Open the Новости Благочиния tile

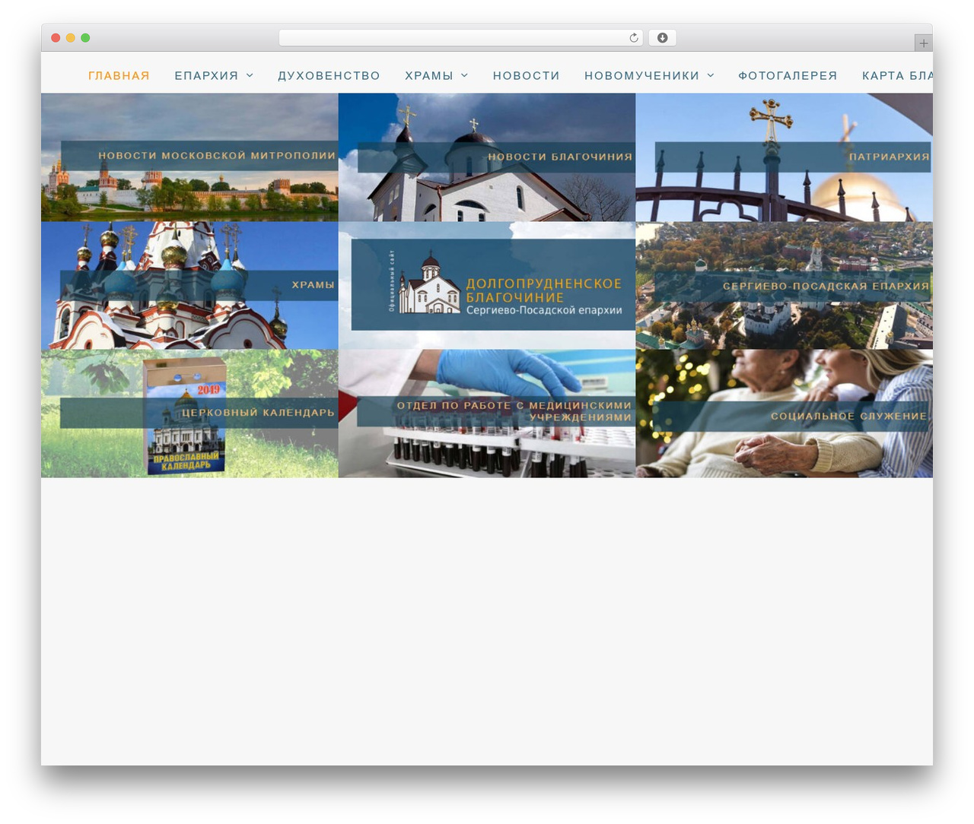click(487, 157)
